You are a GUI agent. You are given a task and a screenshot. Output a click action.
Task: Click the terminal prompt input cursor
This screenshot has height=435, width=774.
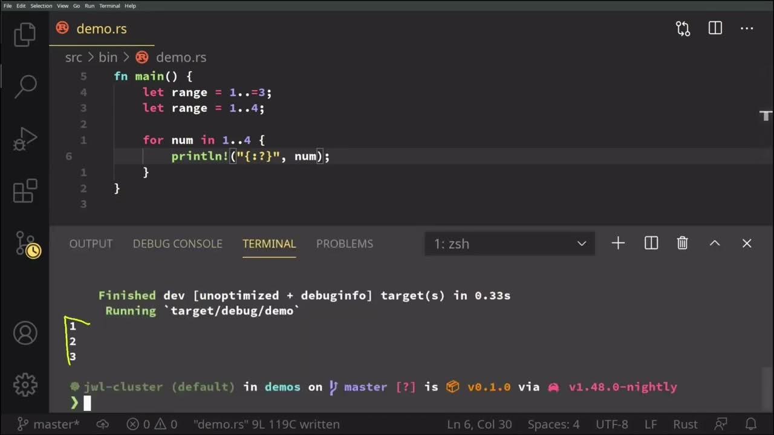click(x=87, y=404)
